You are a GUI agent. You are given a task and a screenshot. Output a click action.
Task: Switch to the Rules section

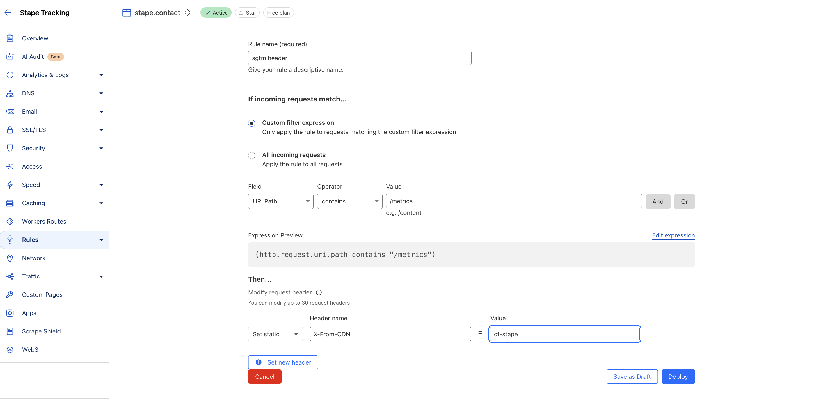[30, 240]
